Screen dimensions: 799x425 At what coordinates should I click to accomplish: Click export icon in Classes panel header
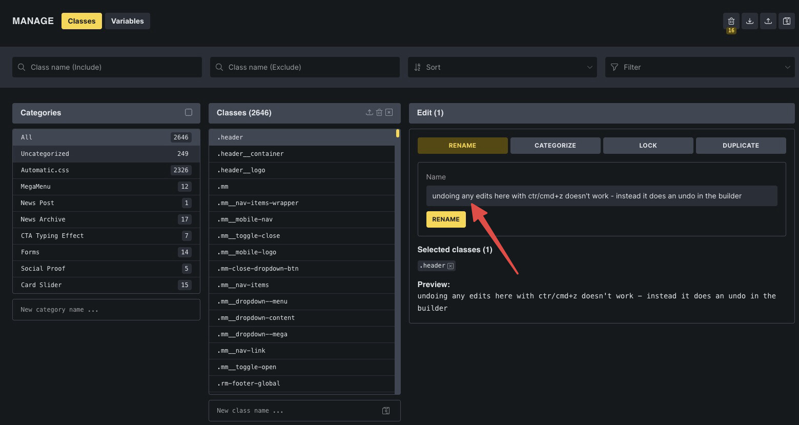pyautogui.click(x=369, y=112)
